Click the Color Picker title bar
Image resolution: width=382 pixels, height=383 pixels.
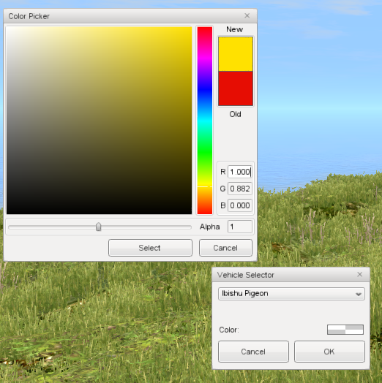click(130, 16)
